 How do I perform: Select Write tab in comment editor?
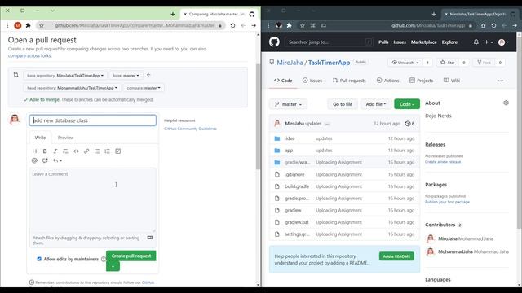tap(40, 138)
